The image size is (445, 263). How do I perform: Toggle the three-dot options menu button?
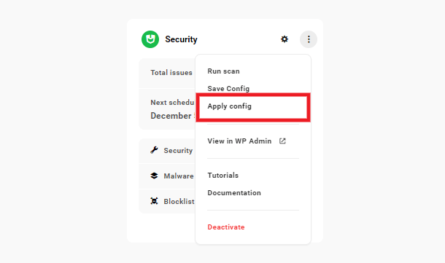click(x=309, y=39)
